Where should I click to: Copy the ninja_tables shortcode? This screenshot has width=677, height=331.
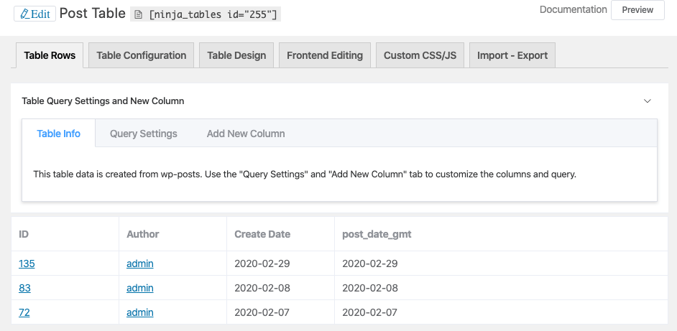(x=207, y=14)
